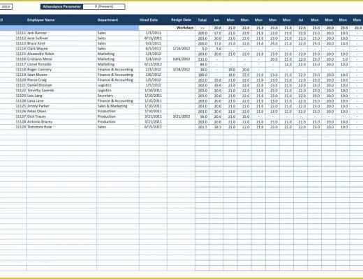This screenshot has width=363, height=279.
Task: Select employee name Lana Lane
Action: 36,100
